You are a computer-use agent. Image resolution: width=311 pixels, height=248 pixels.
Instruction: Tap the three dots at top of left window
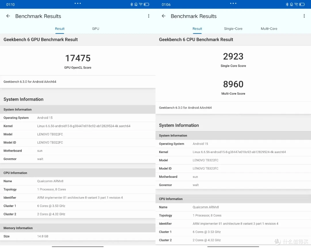[x=78, y=3]
